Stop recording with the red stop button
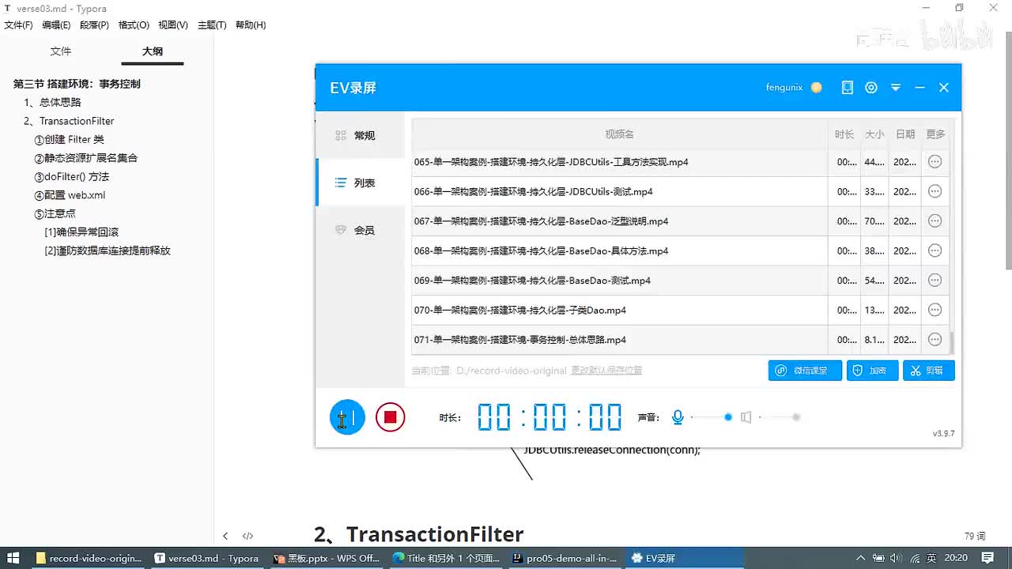The height and width of the screenshot is (569, 1012). 390,416
